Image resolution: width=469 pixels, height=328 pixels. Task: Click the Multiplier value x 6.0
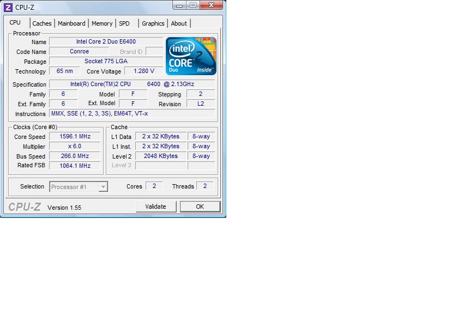coord(75,147)
